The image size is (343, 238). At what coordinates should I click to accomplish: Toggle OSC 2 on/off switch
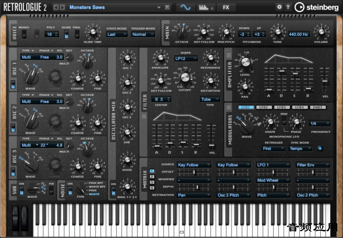click(13, 128)
